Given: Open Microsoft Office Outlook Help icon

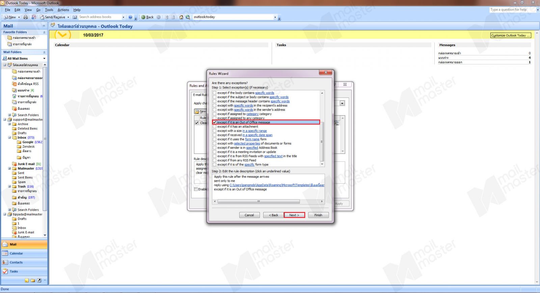Looking at the screenshot, I should pyautogui.click(x=130, y=17).
